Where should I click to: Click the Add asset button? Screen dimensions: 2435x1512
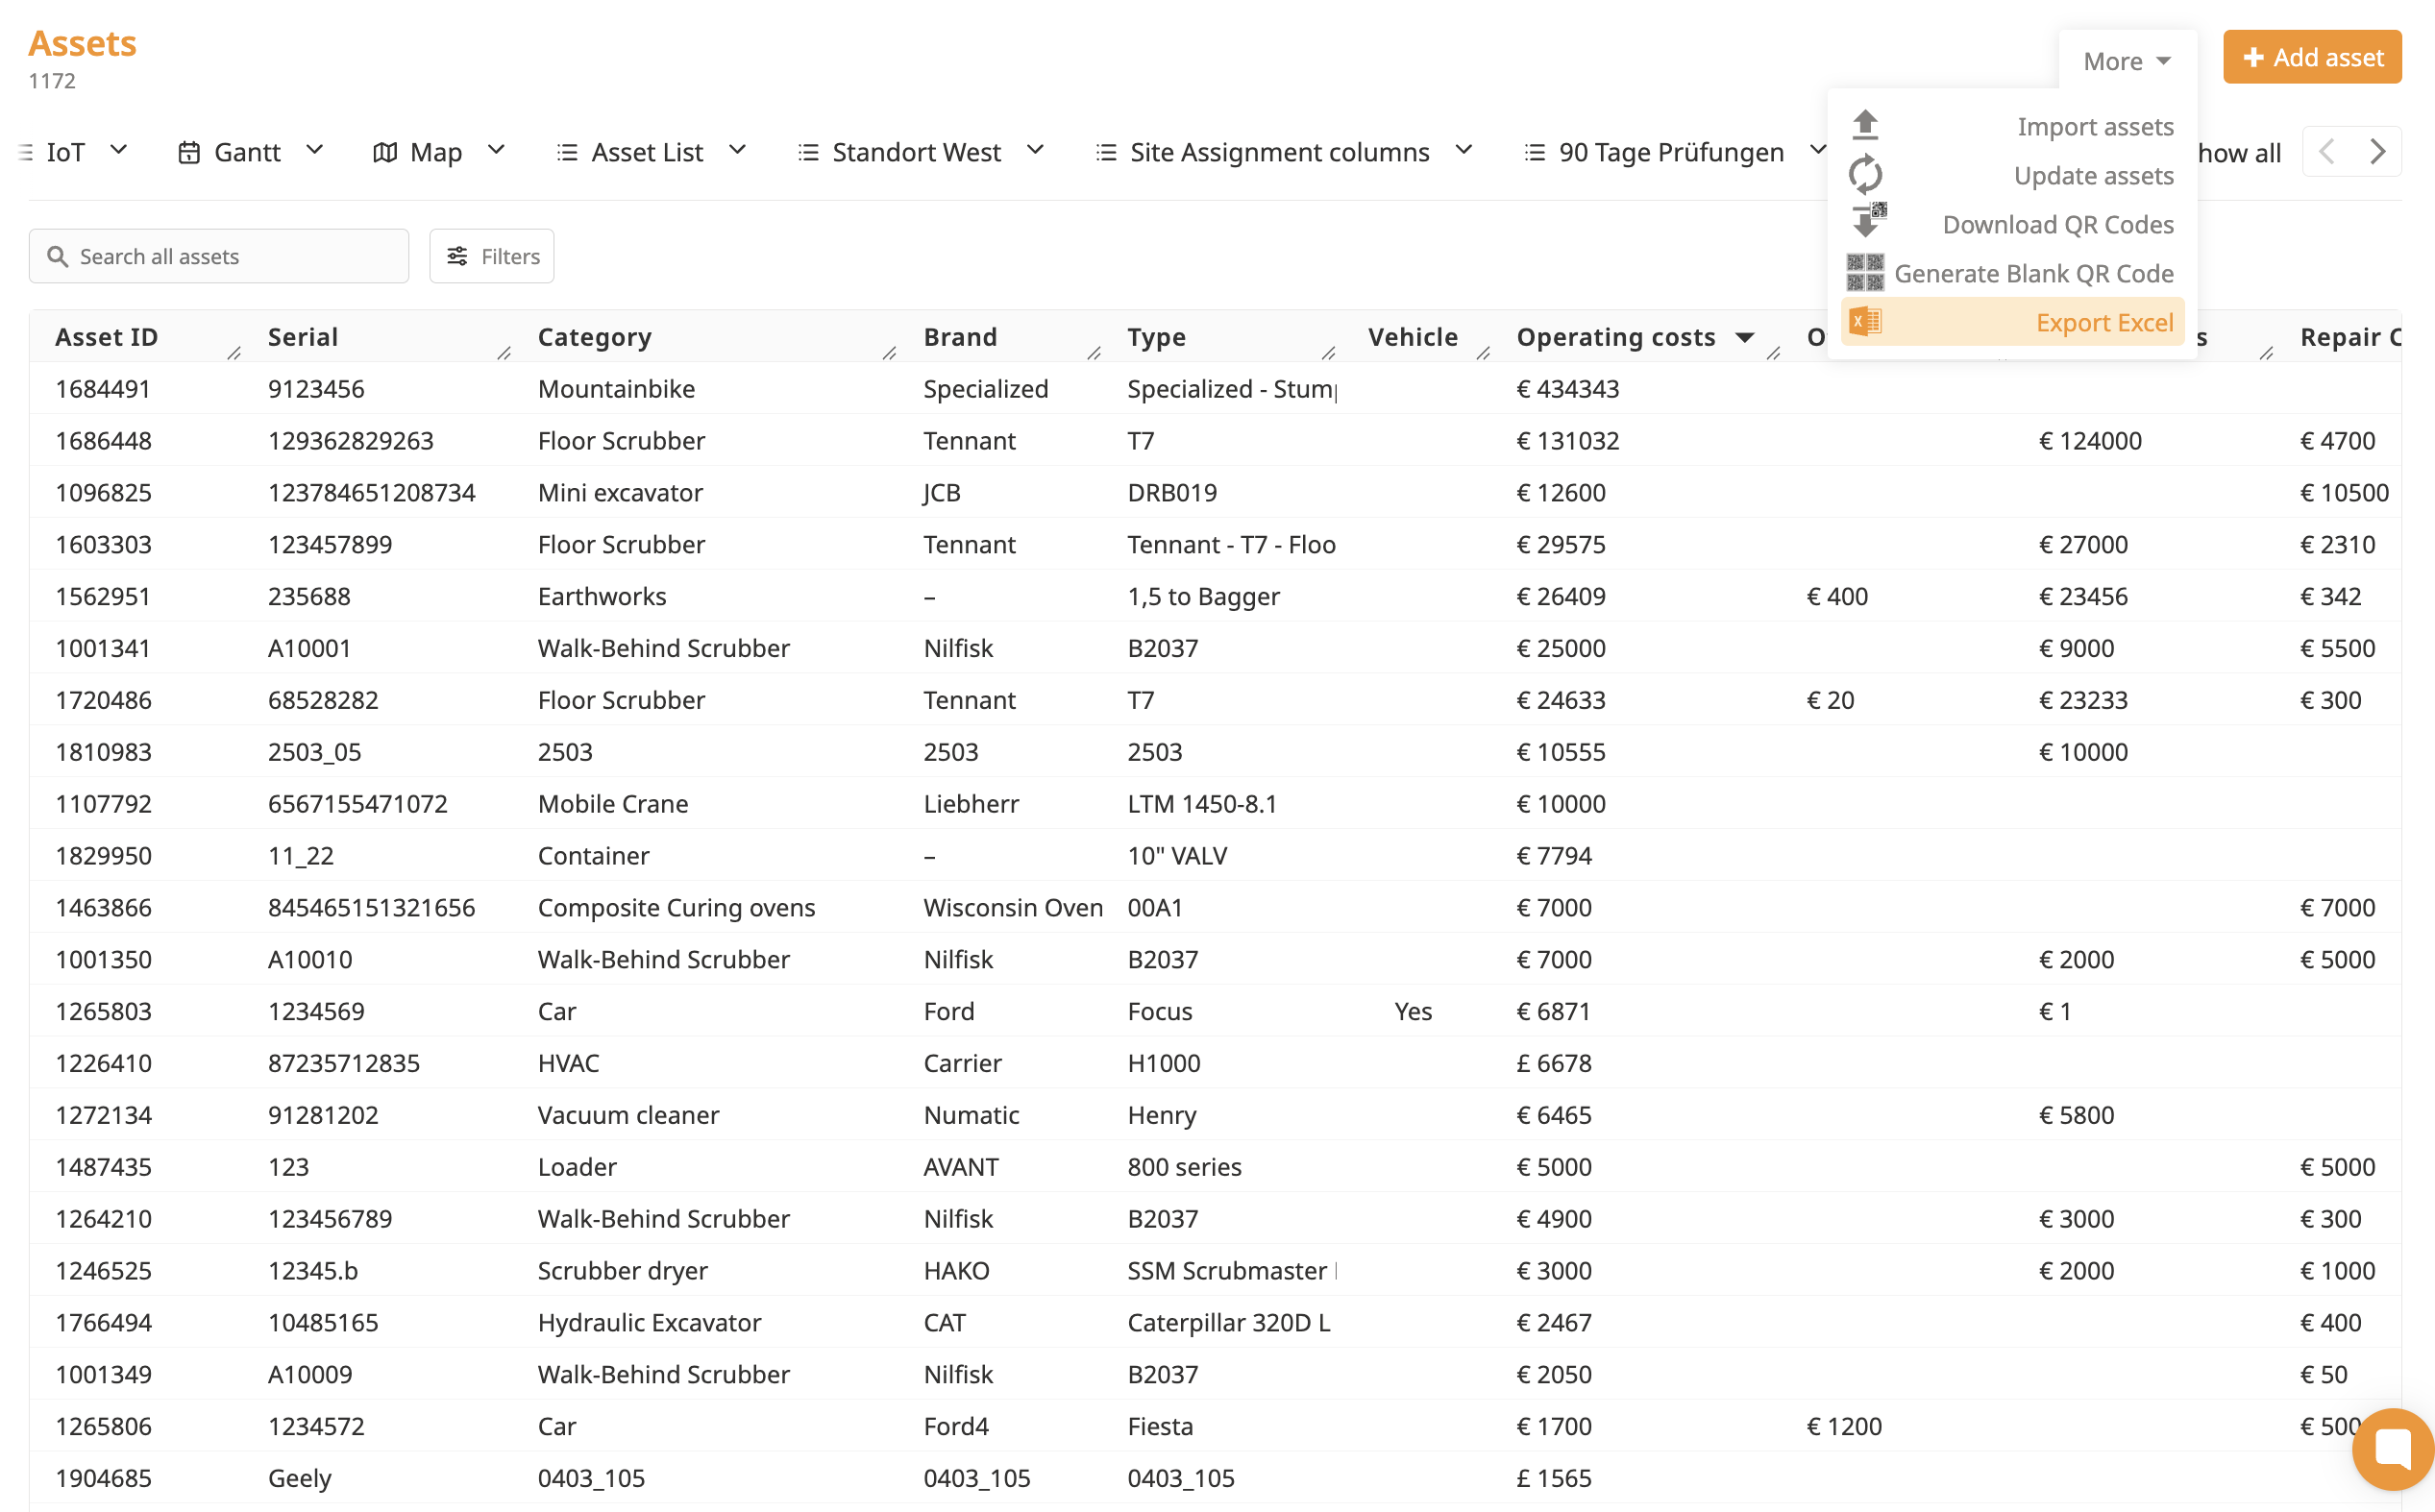click(2311, 57)
